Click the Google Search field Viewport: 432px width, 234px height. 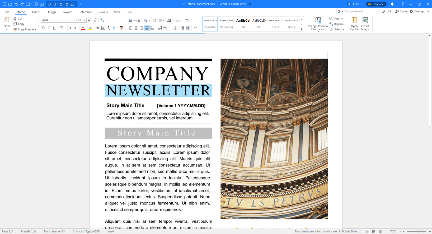point(358,12)
